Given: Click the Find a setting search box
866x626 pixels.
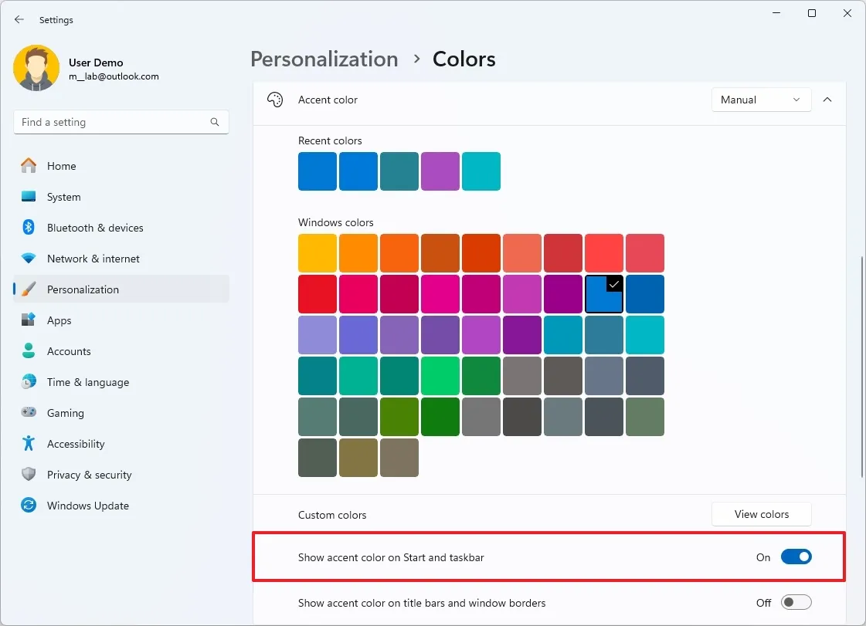Looking at the screenshot, I should [x=112, y=122].
